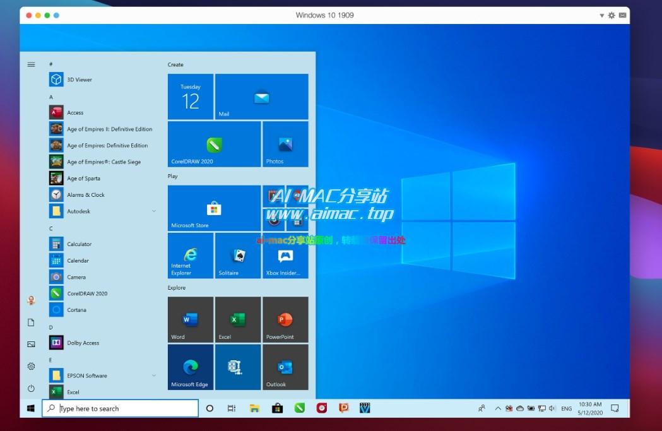The height and width of the screenshot is (431, 662).
Task: Open Parallels configuration gear icon
Action: tap(612, 16)
